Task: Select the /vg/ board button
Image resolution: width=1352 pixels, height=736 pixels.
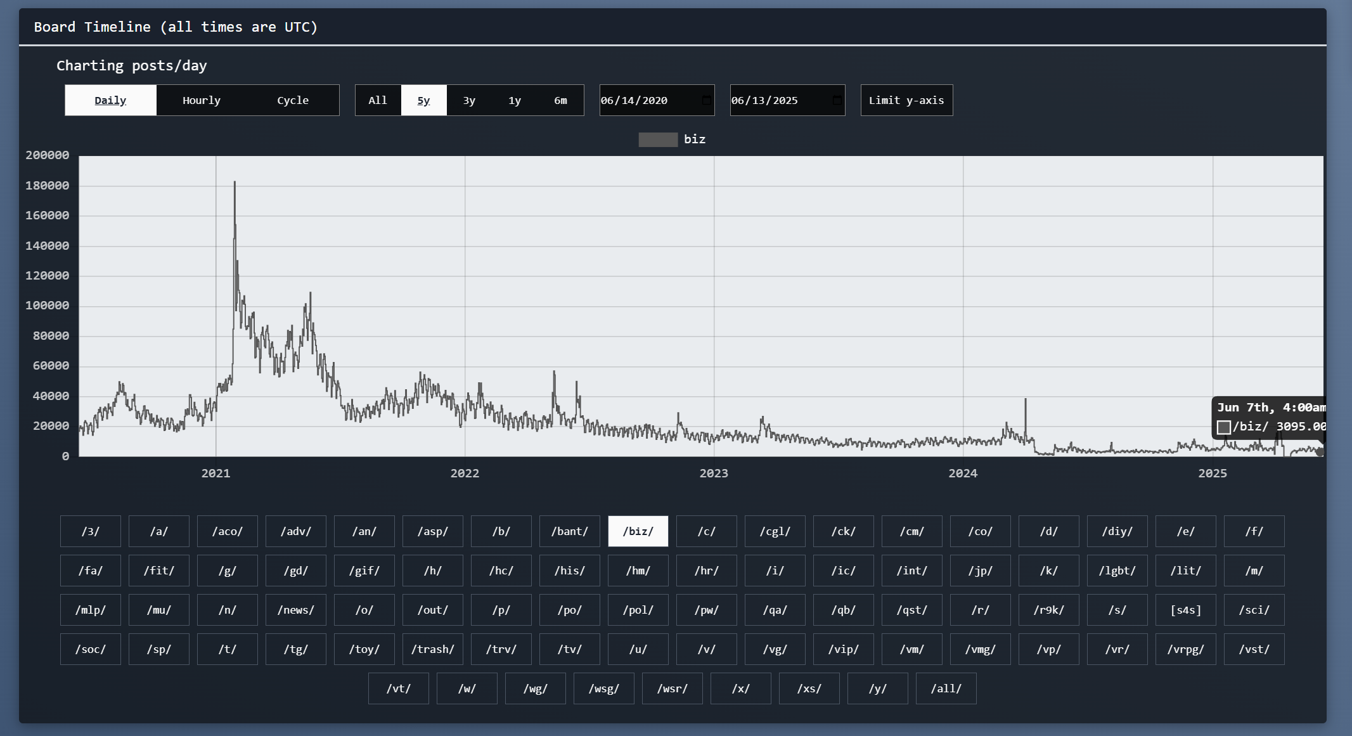Action: pos(775,649)
